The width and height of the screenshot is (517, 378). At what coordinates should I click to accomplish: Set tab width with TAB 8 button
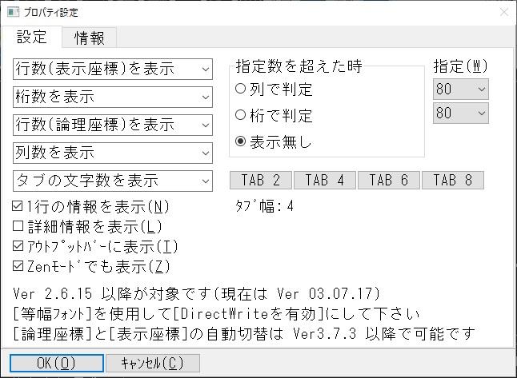(453, 181)
